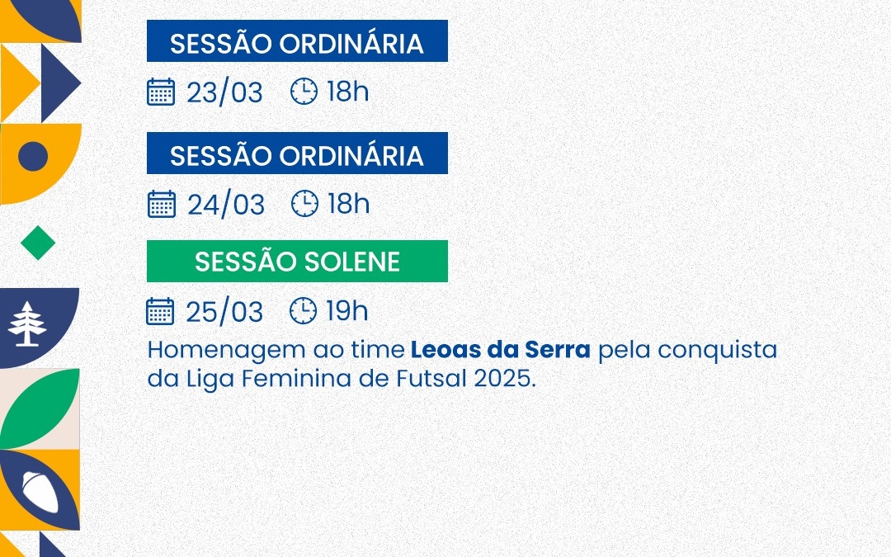Image resolution: width=891 pixels, height=557 pixels.
Task: Click the green diamond shape
Action: click(38, 243)
